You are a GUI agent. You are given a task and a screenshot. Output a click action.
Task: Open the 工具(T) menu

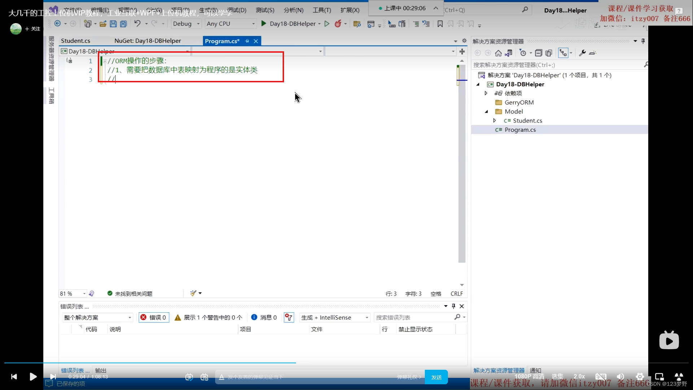coord(322,10)
